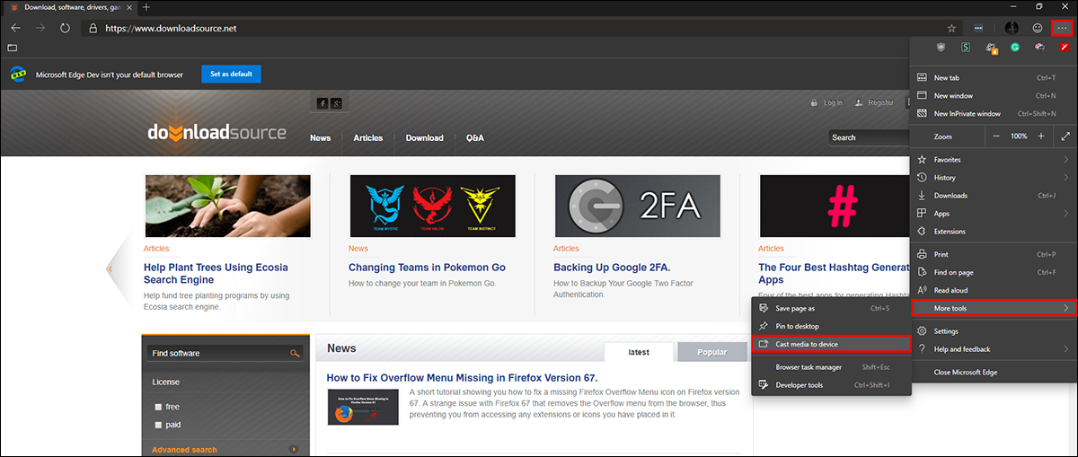Click the magnifier icon in Find software box
Screen dimensions: 1078x457
pyautogui.click(x=294, y=354)
